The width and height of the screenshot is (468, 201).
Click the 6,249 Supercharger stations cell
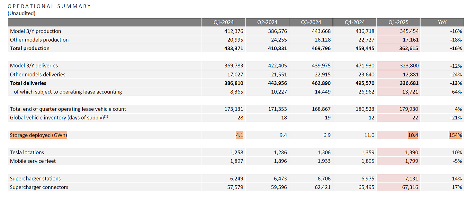(x=237, y=179)
